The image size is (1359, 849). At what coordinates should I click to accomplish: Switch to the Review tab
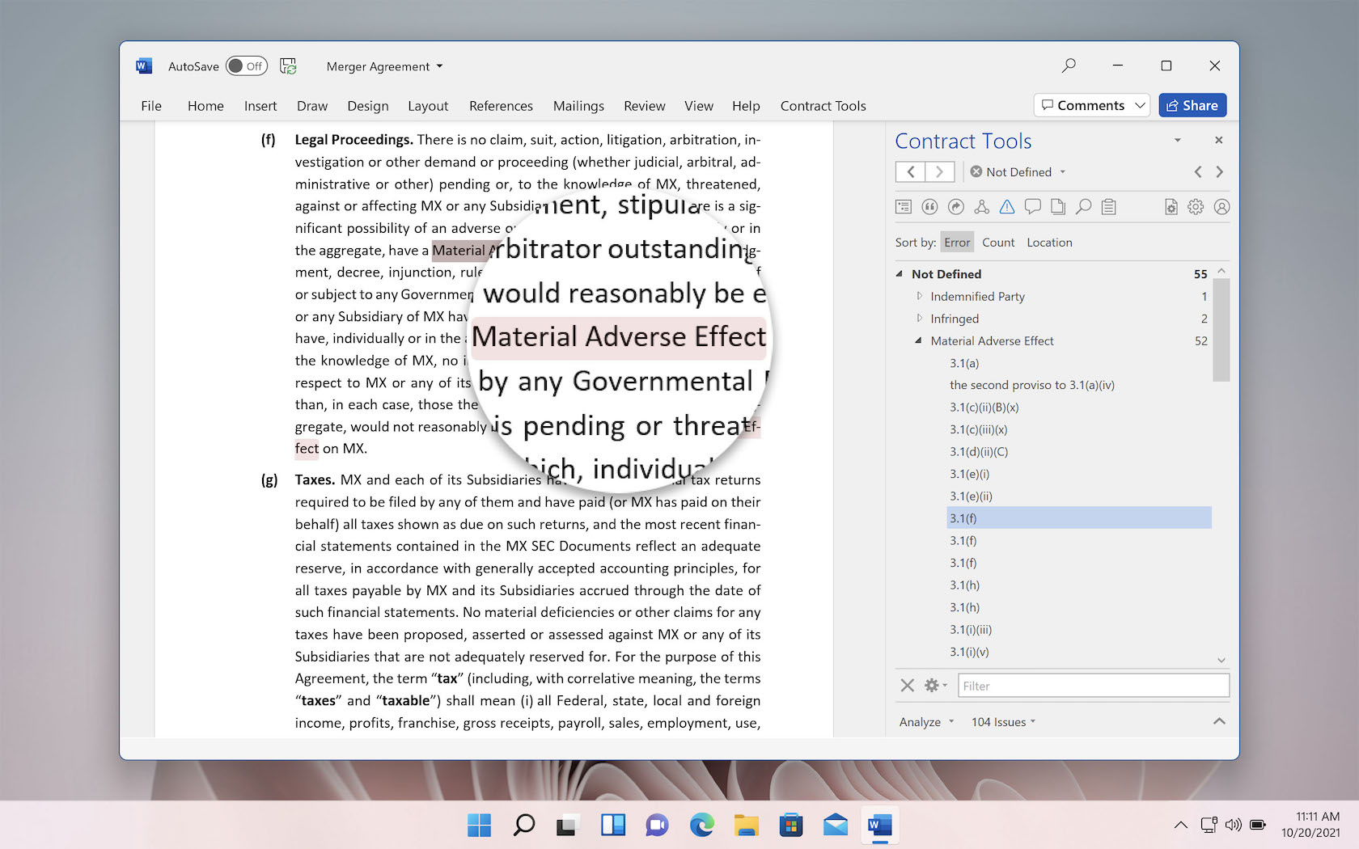click(644, 106)
